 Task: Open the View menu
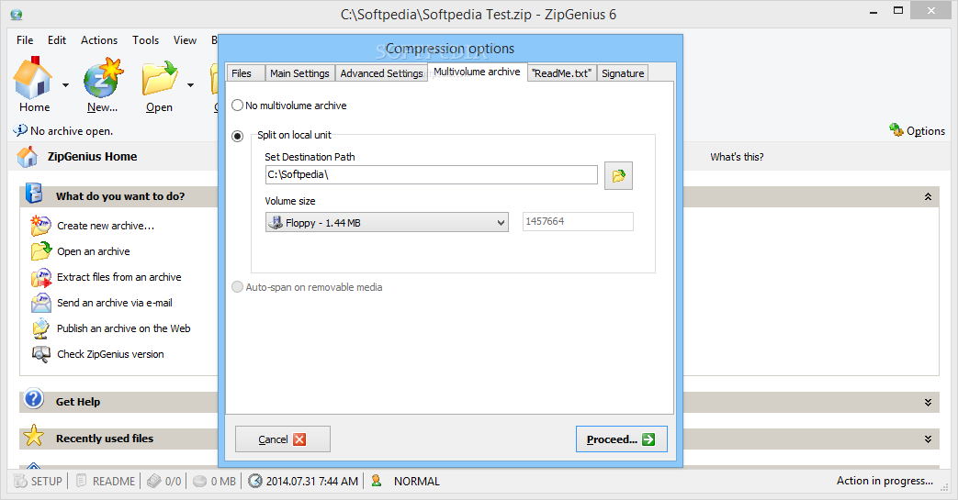point(185,39)
